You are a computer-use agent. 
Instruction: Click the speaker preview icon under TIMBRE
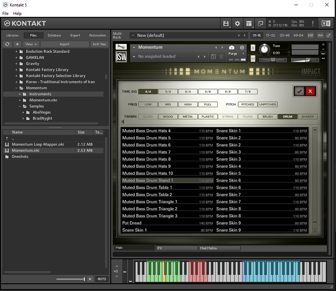[123, 122]
